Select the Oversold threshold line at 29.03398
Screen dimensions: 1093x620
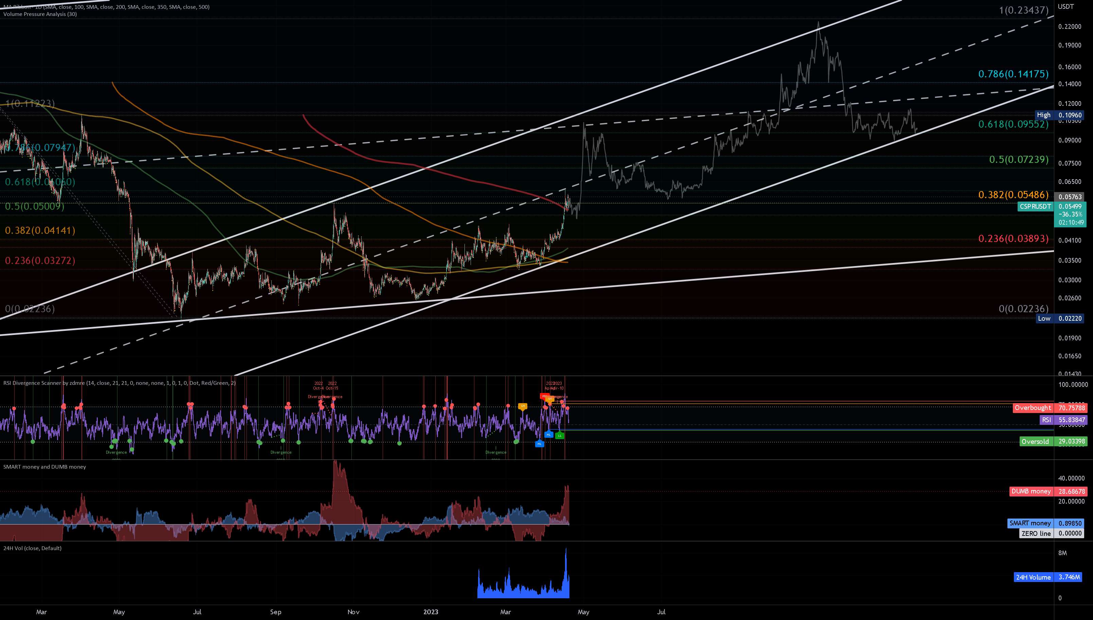click(x=1036, y=441)
